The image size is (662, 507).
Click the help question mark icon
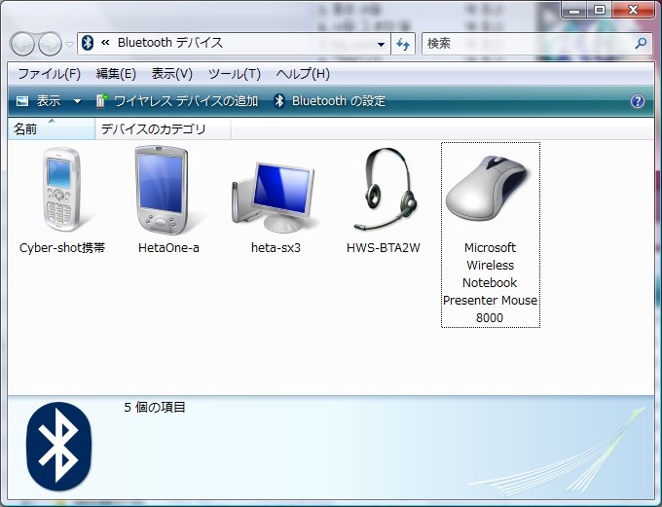(x=638, y=101)
